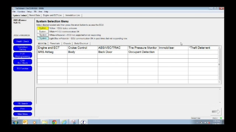
Task: Click the green status indicator light
Action: click(x=221, y=118)
